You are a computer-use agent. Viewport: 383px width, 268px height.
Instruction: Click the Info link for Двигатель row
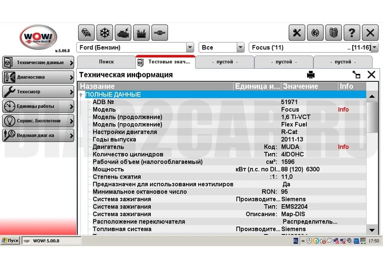(343, 147)
